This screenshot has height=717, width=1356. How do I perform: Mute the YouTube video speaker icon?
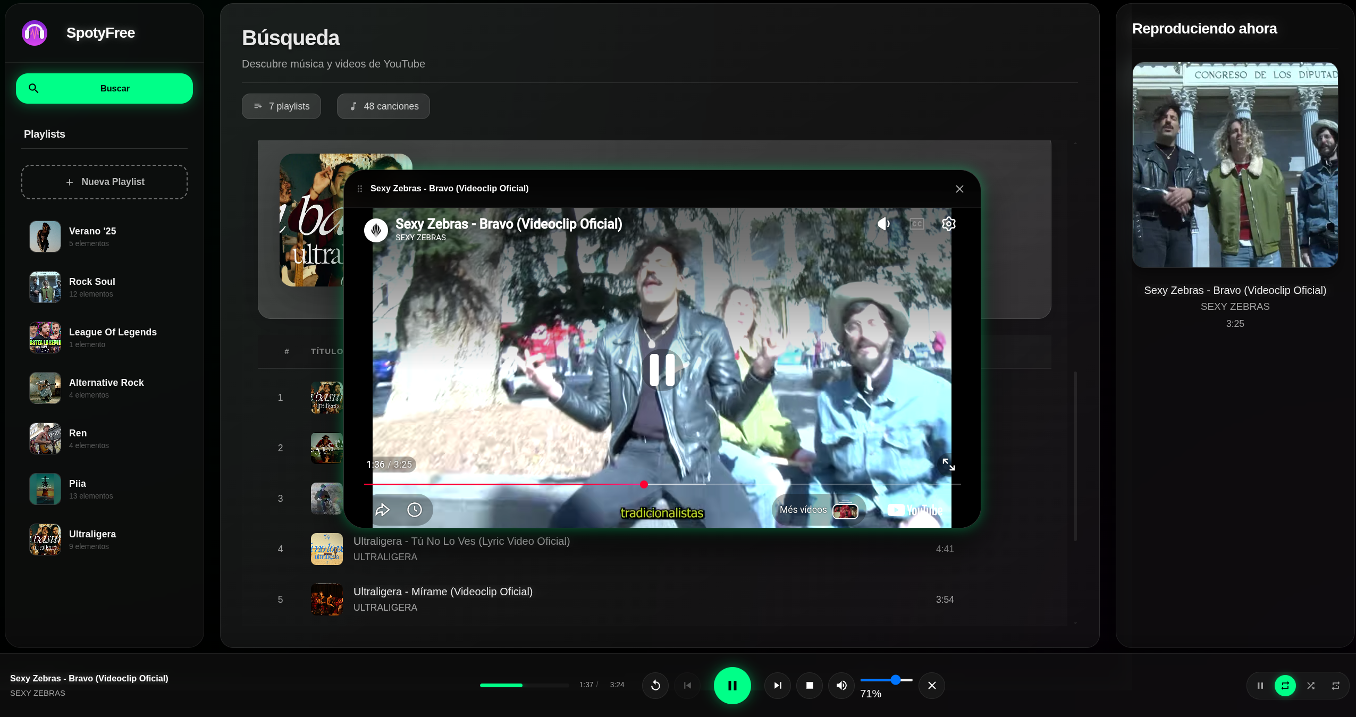click(x=884, y=224)
